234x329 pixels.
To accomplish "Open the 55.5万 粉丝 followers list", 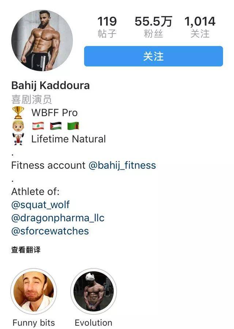I will [153, 27].
